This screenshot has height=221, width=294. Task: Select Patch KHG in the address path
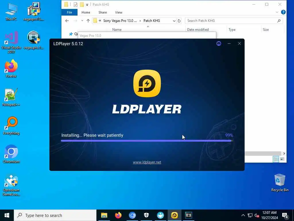point(152,21)
